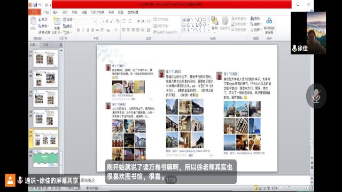Click the muted microphone floating button

[316, 96]
